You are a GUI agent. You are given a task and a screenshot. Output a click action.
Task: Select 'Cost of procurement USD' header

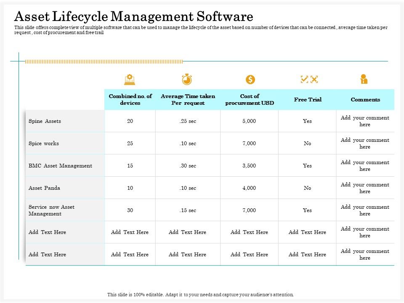250,99
